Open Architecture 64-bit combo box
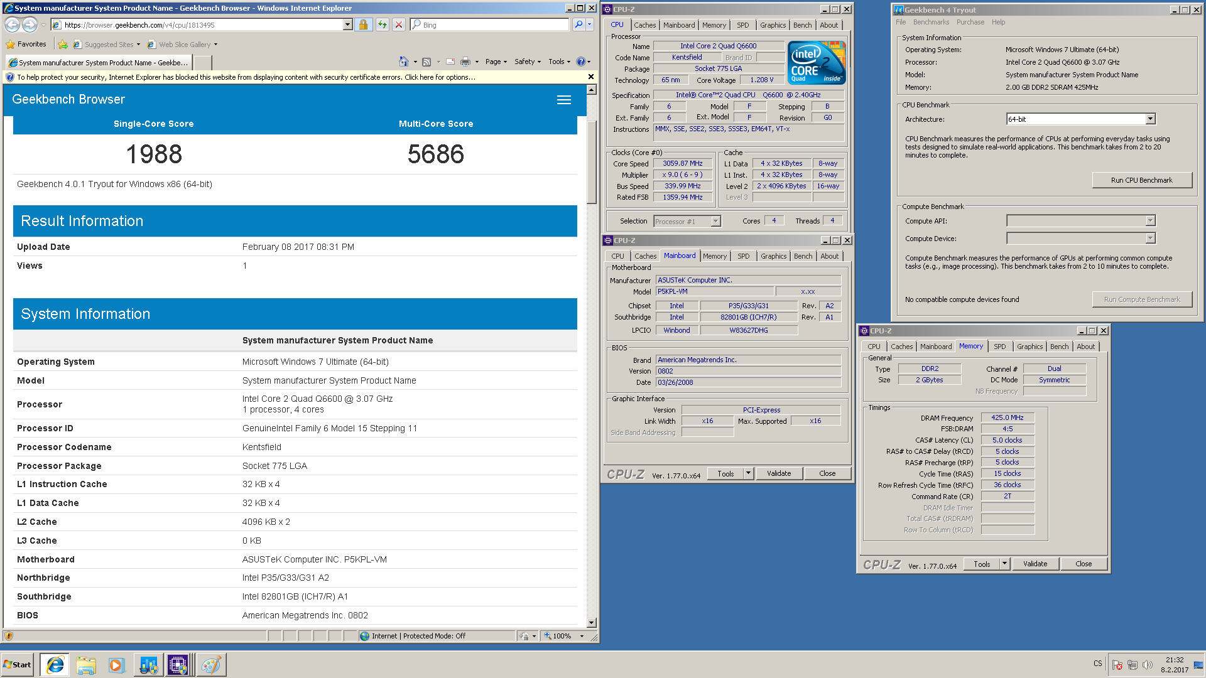Image resolution: width=1206 pixels, height=678 pixels. [x=1080, y=119]
